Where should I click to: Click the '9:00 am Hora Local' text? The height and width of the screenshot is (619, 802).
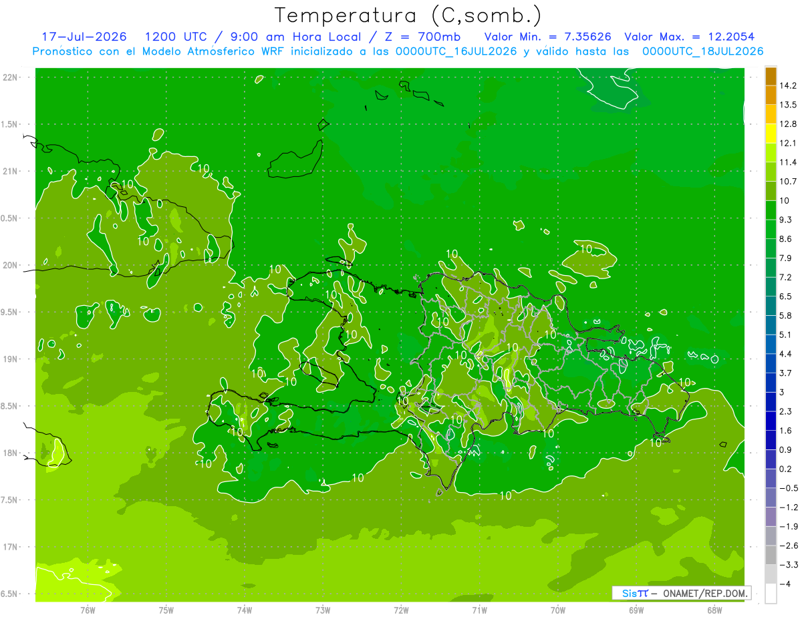pyautogui.click(x=295, y=37)
